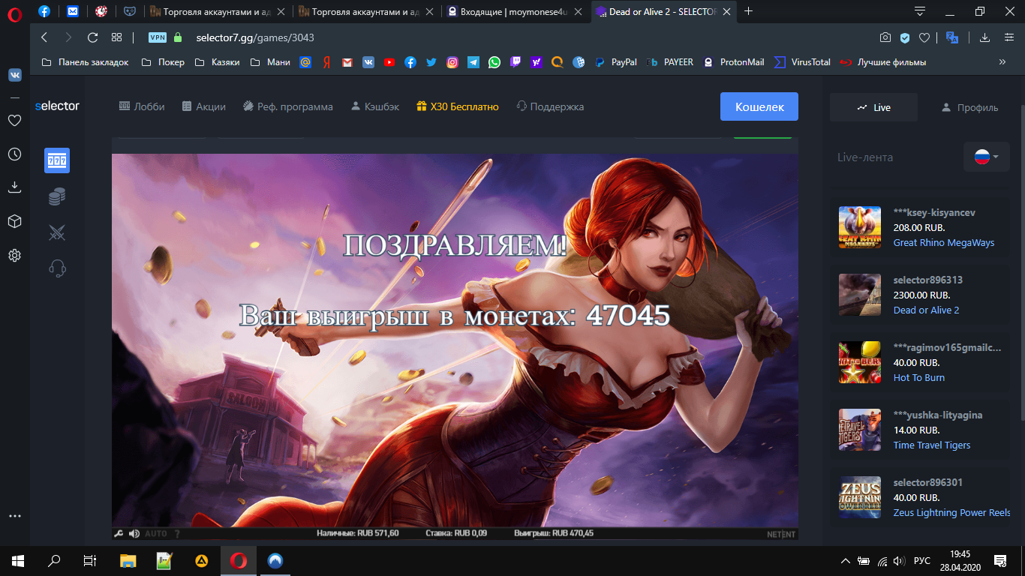
Task: Switch to the Профиль tab
Action: coord(969,107)
